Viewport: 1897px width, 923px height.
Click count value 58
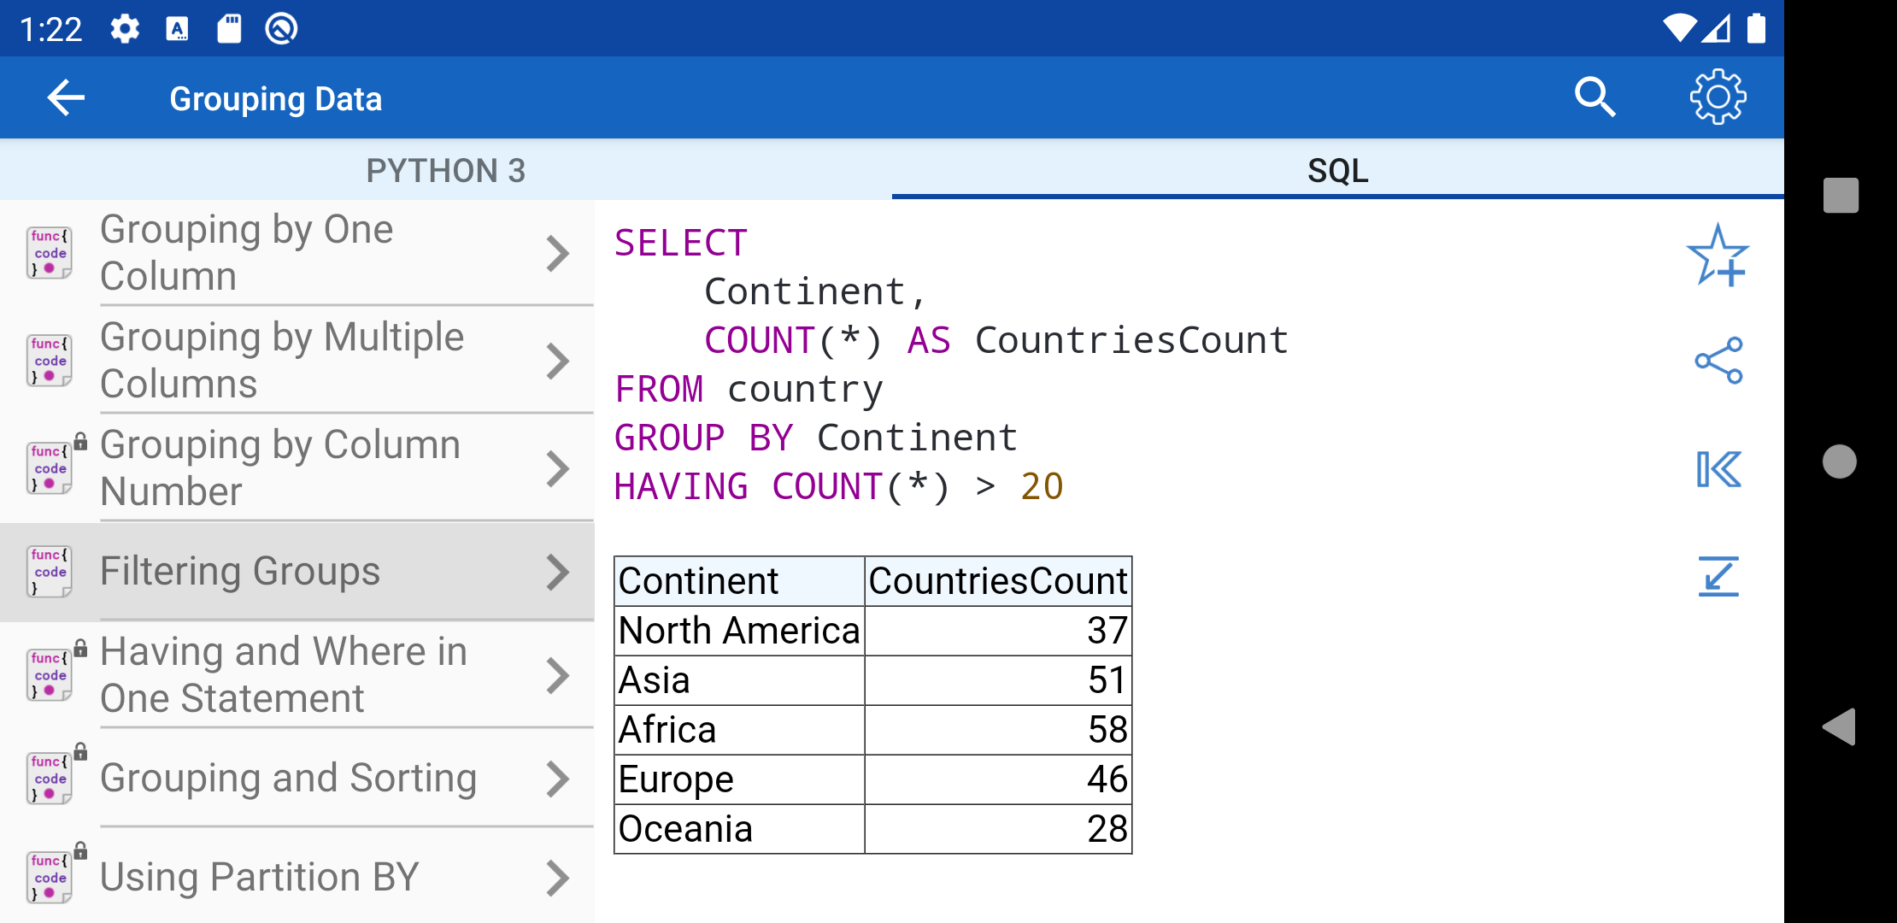coord(998,730)
